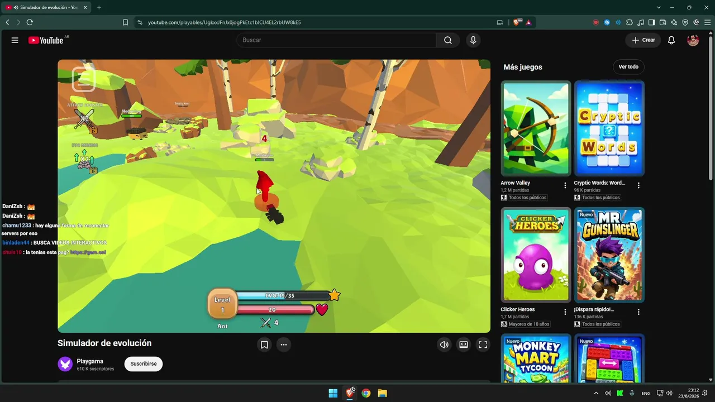Open Google Chrome from the taskbar

366,393
